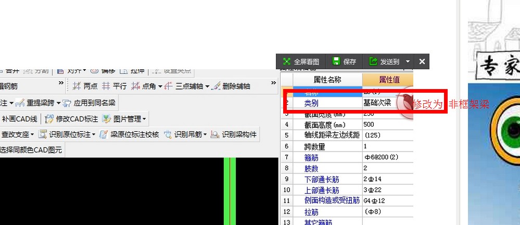Click the G4Φ12 side rebar value
This screenshot has height=225, width=520.
[374, 201]
